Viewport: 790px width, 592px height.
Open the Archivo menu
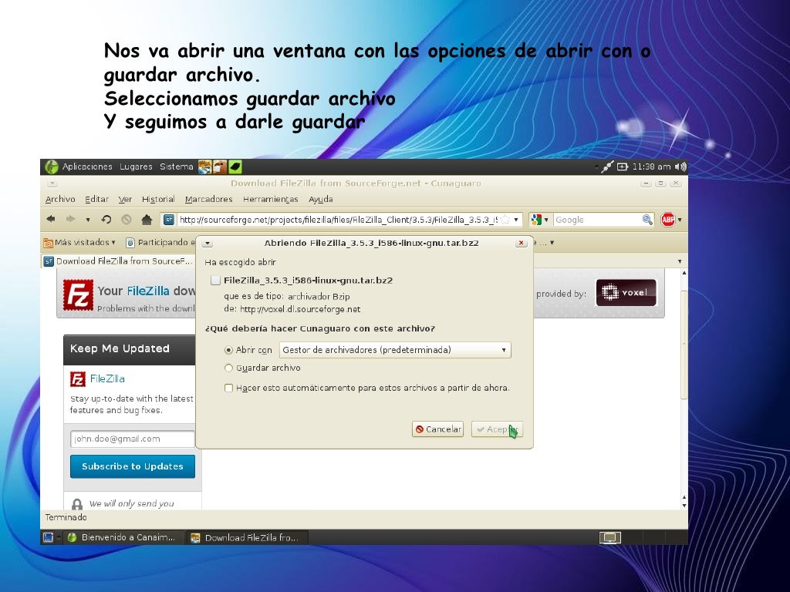[60, 200]
